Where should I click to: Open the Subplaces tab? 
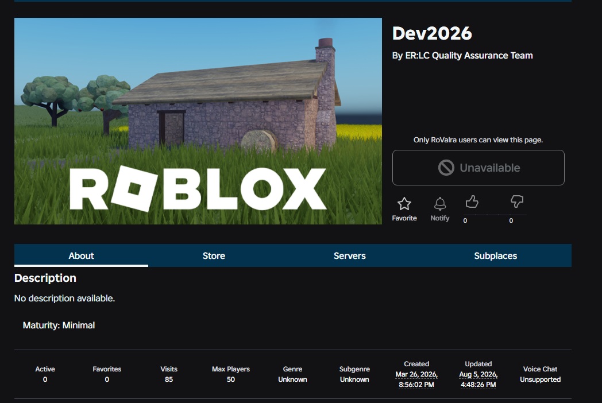tap(495, 255)
